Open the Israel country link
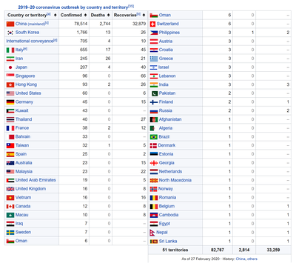The image size is (296, 269). coord(164,67)
